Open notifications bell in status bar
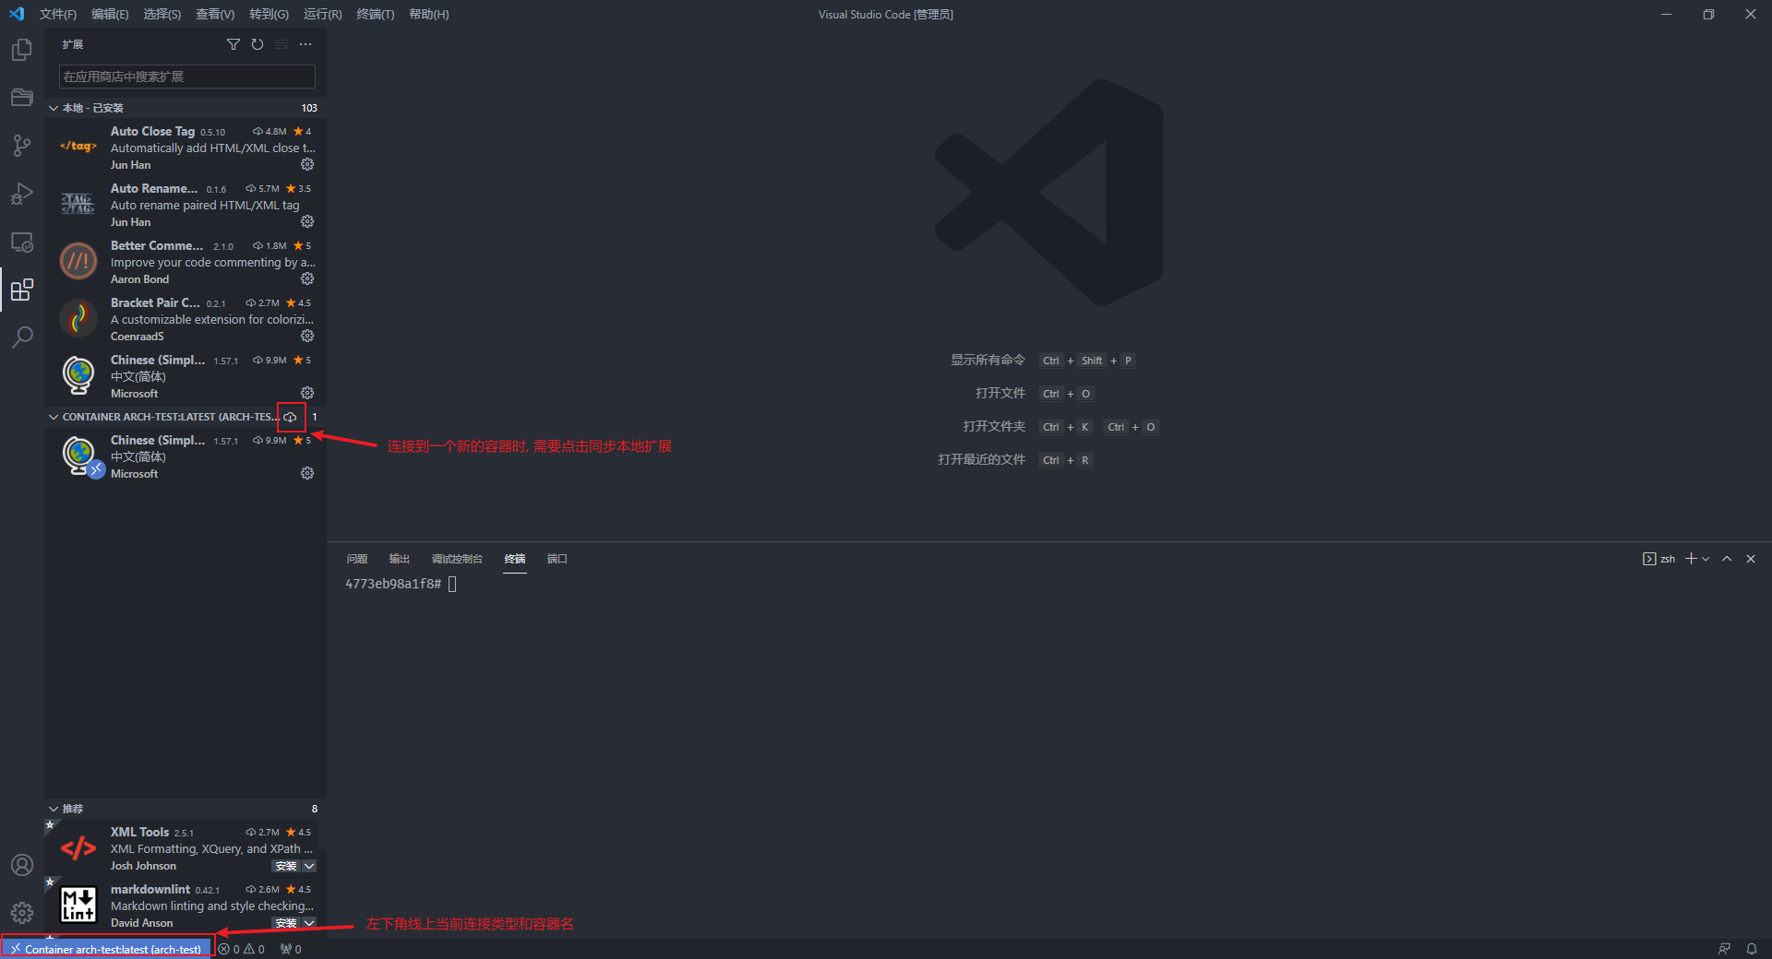The image size is (1772, 959). (1752, 949)
